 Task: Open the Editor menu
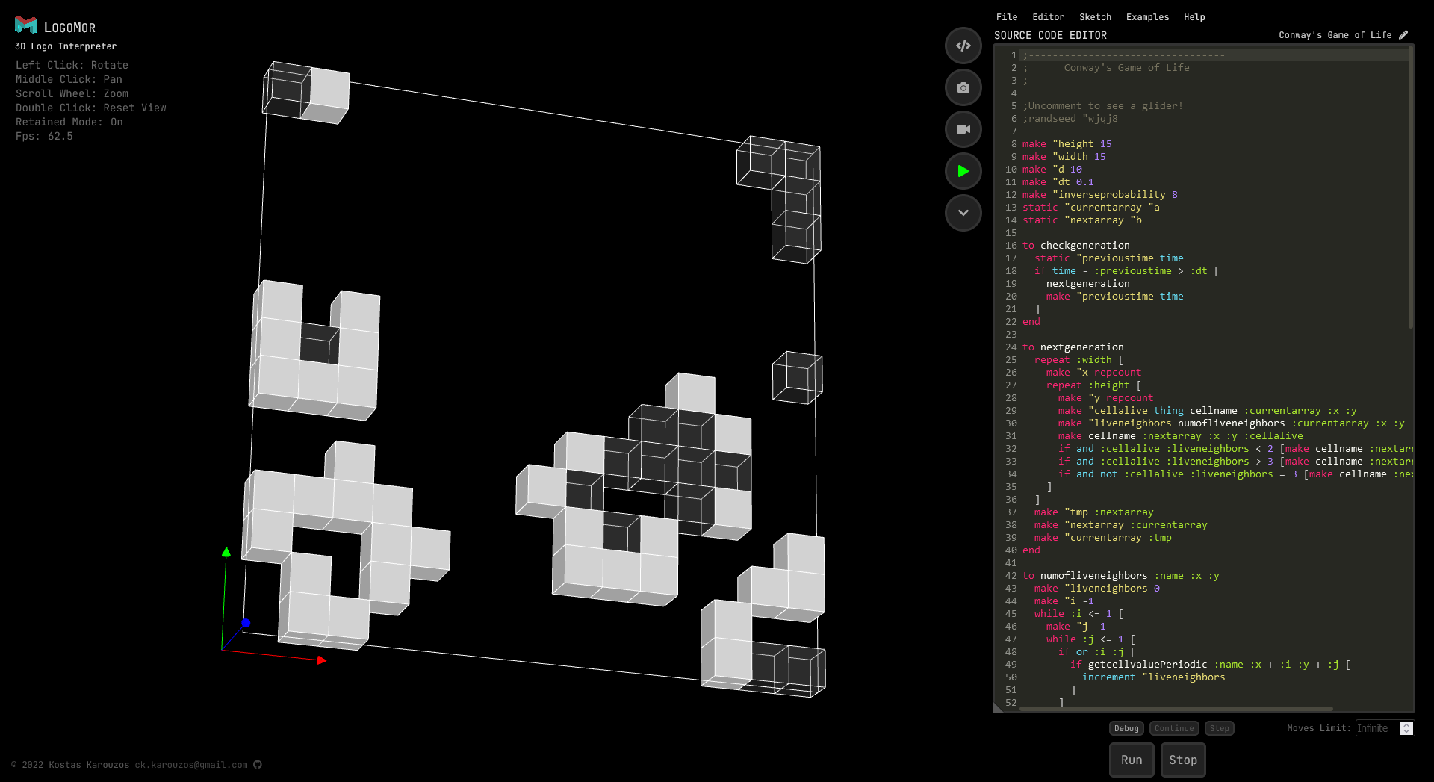1048,16
